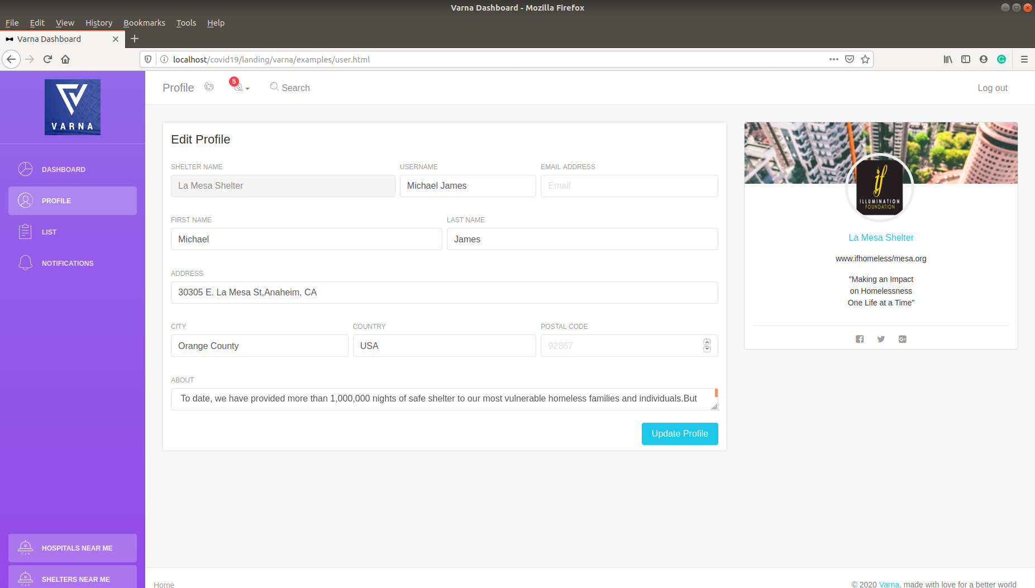Open the Tools menu
Screen dimensions: 1035x588
[186, 23]
